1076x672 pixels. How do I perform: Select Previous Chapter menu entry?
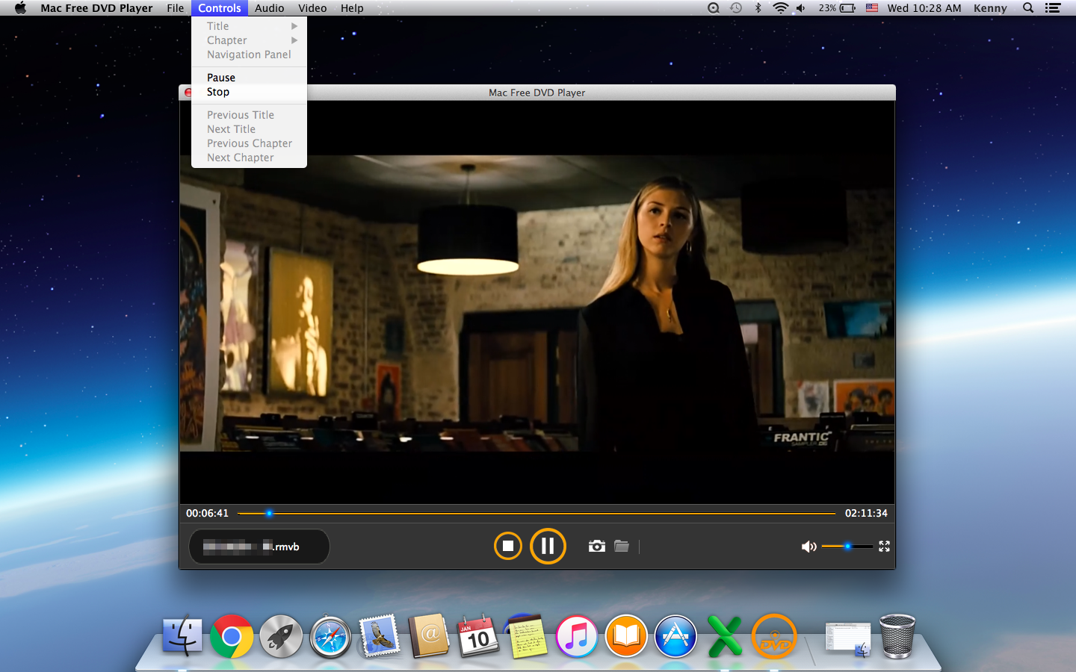coord(249,143)
